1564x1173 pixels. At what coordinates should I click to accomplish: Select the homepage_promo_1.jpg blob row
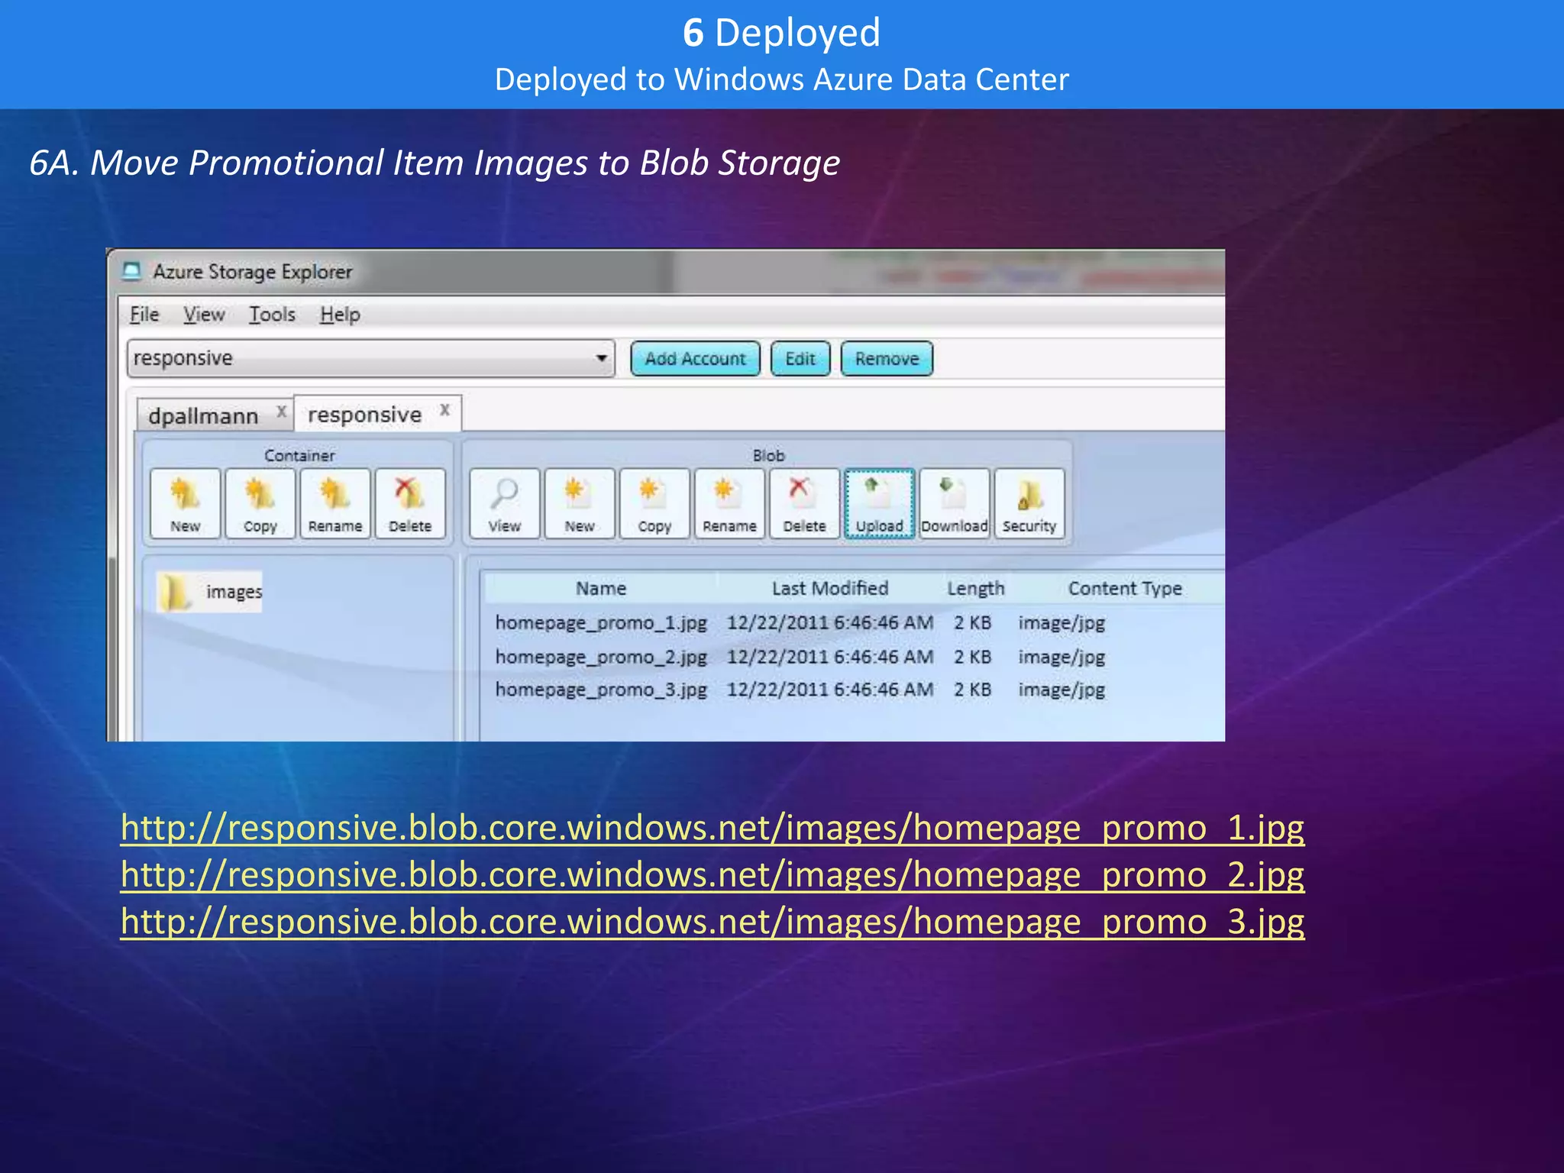click(800, 622)
